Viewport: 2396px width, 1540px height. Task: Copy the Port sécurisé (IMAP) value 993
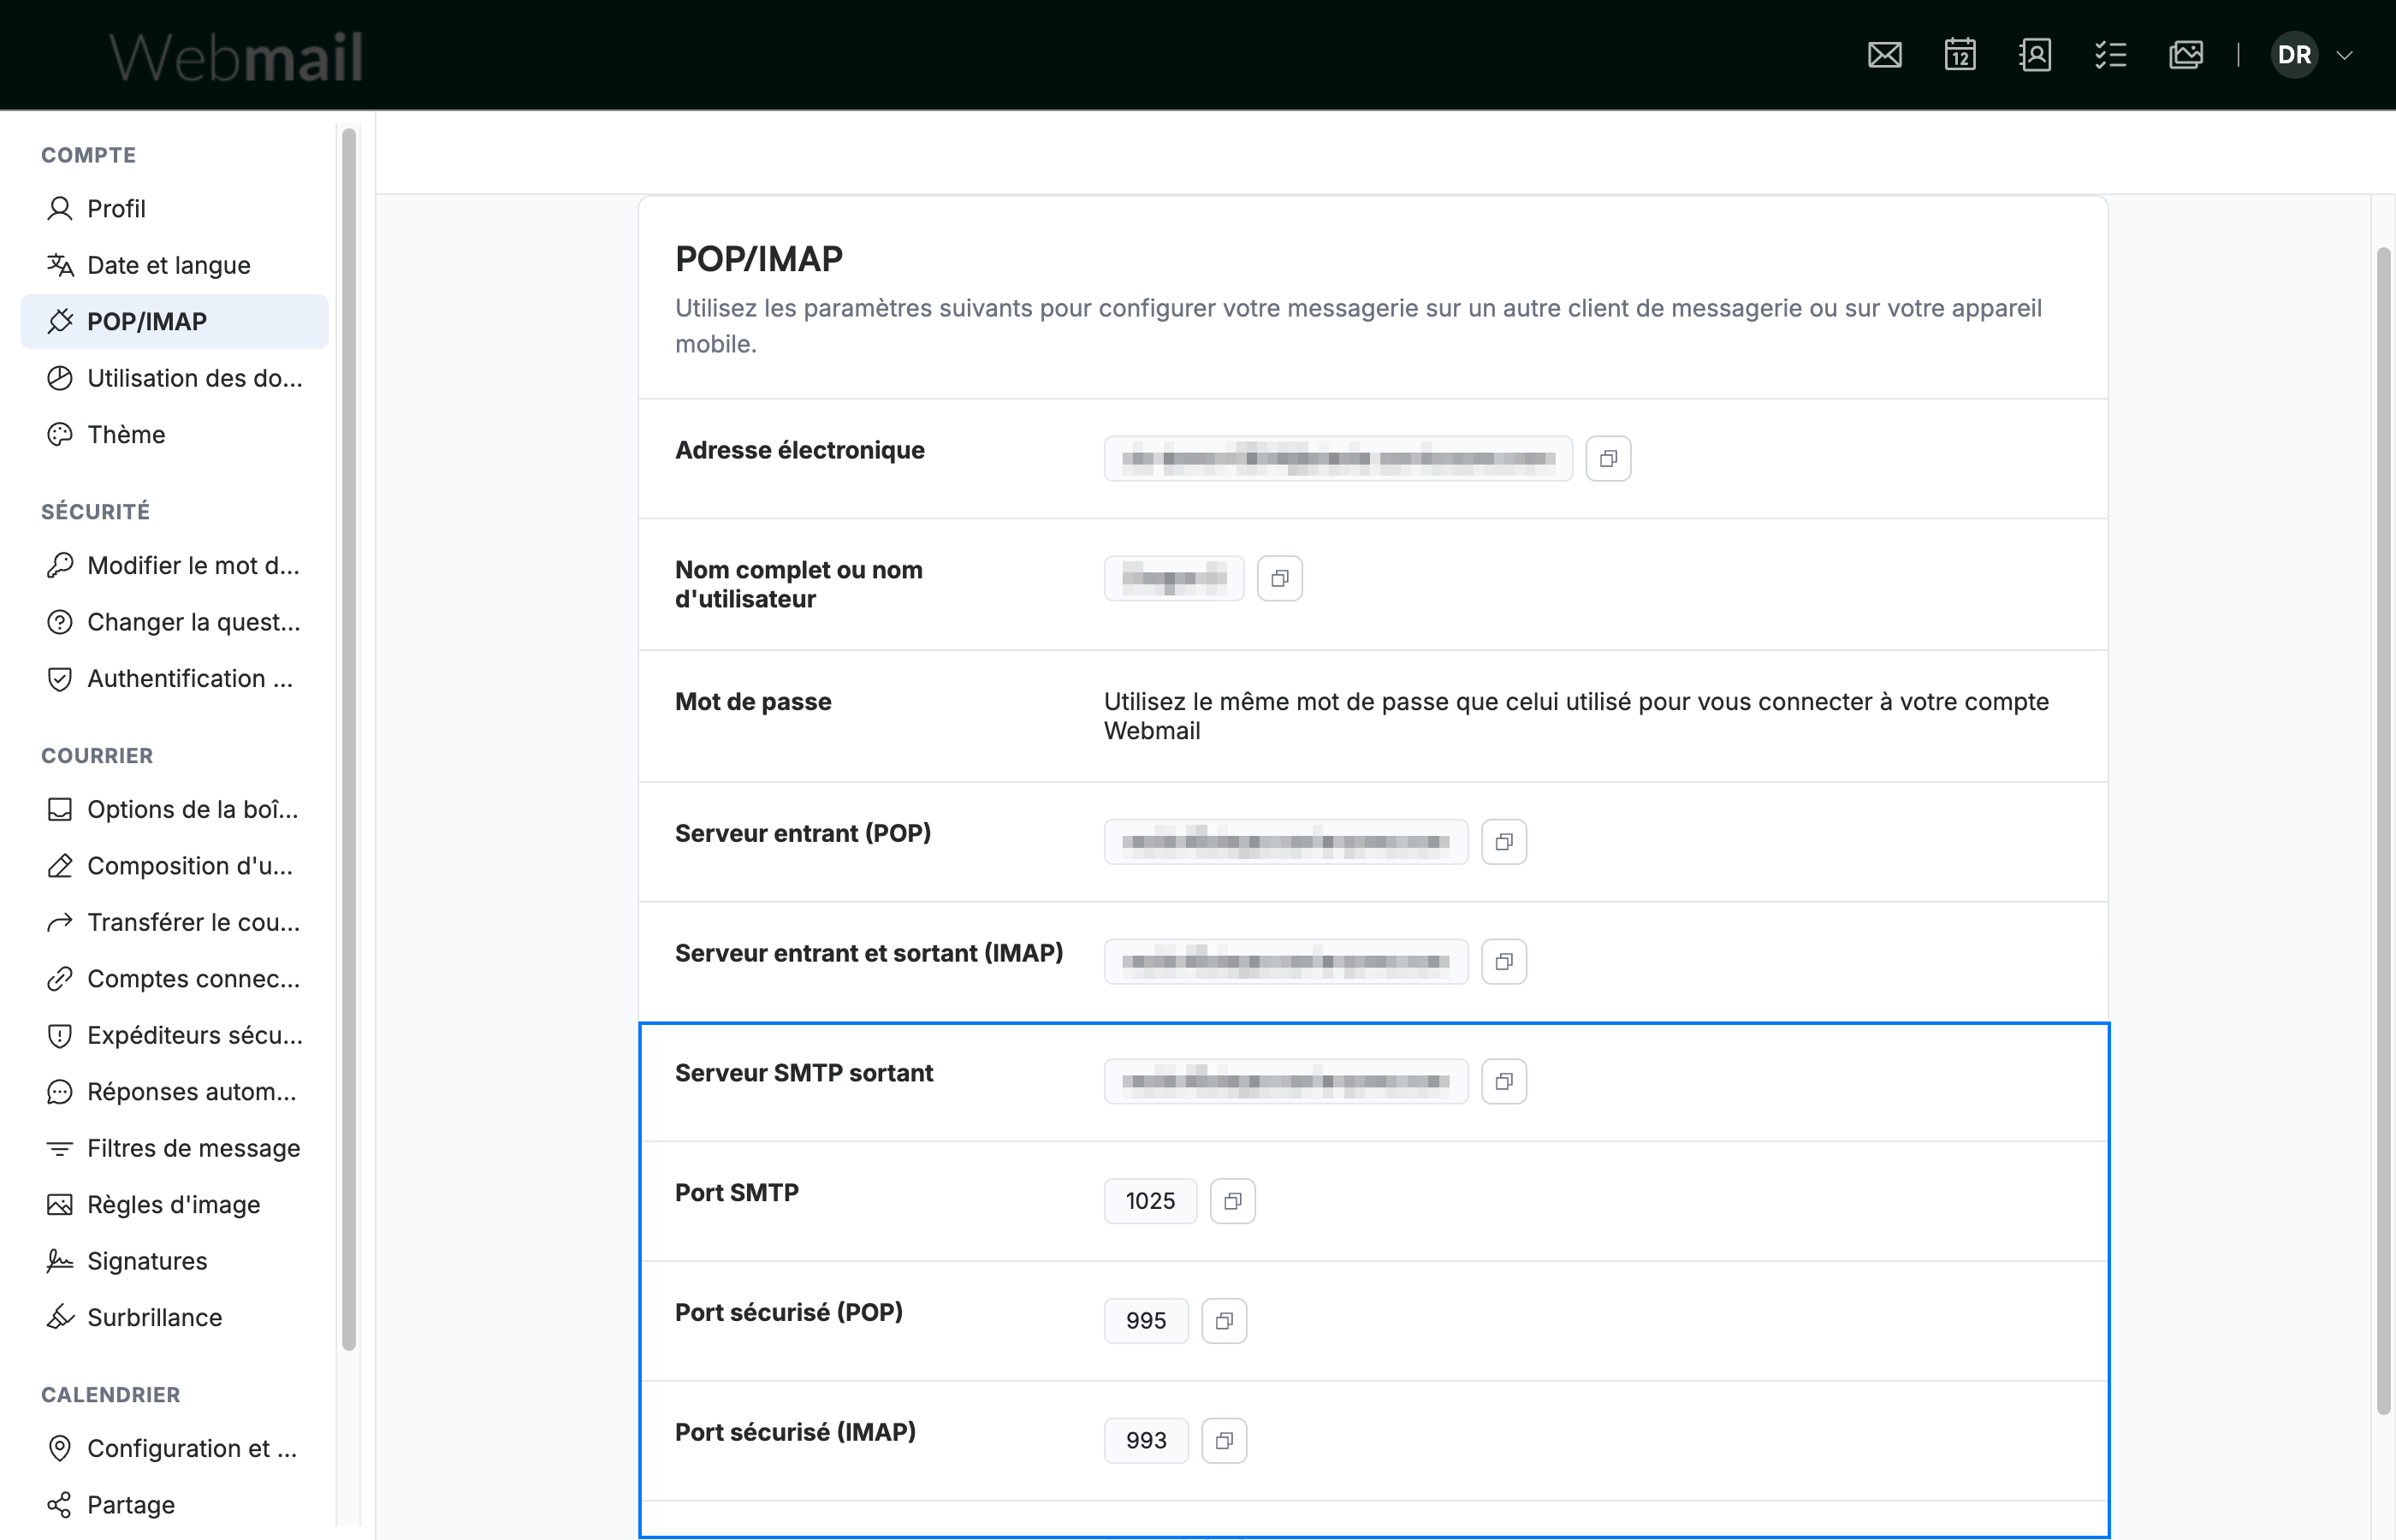point(1224,1441)
